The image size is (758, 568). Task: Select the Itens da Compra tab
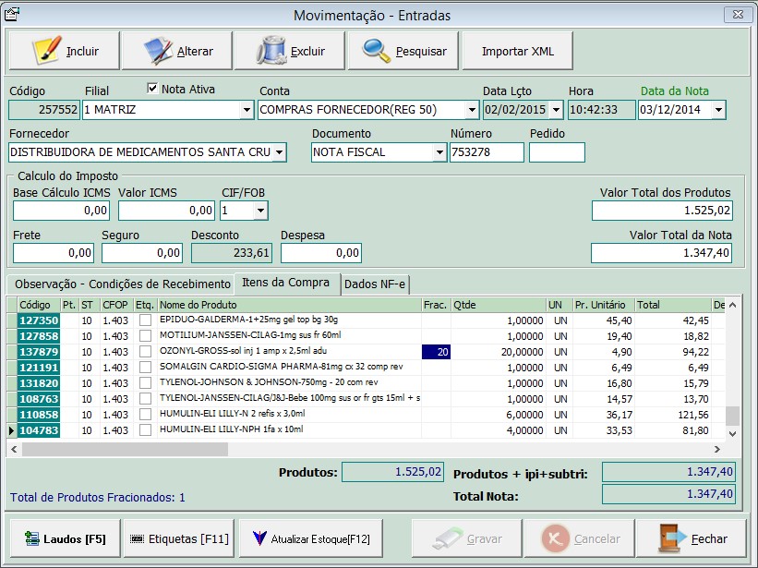pyautogui.click(x=285, y=283)
